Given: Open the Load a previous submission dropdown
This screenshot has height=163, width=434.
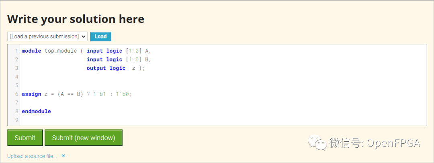Looking at the screenshot, I should [47, 37].
